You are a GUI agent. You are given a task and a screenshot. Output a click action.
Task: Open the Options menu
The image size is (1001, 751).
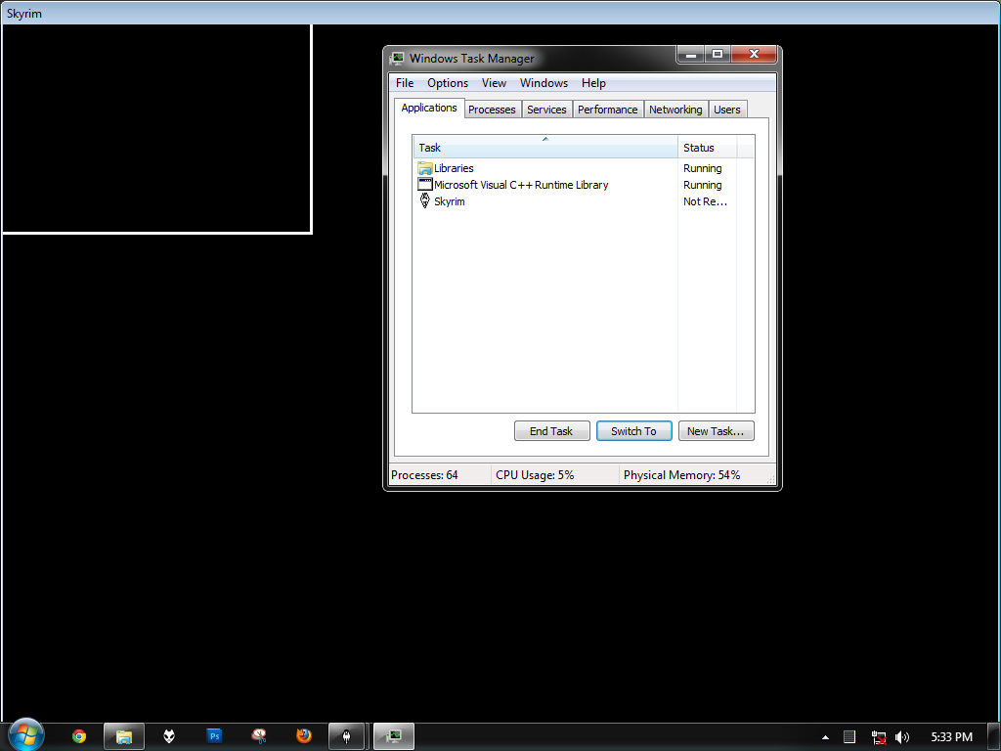[x=448, y=83]
